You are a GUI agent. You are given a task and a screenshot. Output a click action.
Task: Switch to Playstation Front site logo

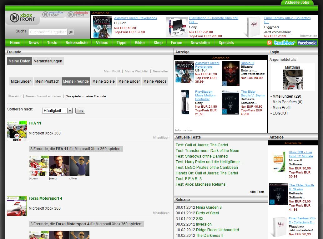pos(53,14)
